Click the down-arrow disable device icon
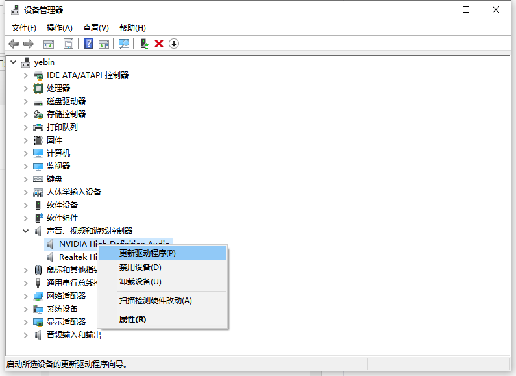This screenshot has width=516, height=376. (x=174, y=44)
